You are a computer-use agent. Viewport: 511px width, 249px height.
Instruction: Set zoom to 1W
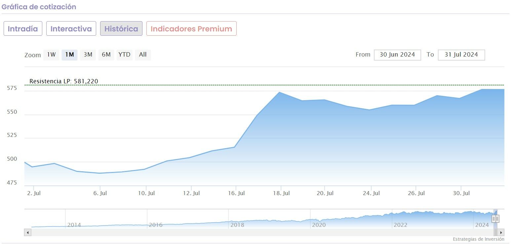pos(51,55)
